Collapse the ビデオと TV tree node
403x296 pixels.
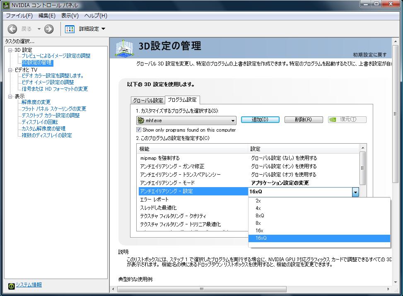point(10,70)
